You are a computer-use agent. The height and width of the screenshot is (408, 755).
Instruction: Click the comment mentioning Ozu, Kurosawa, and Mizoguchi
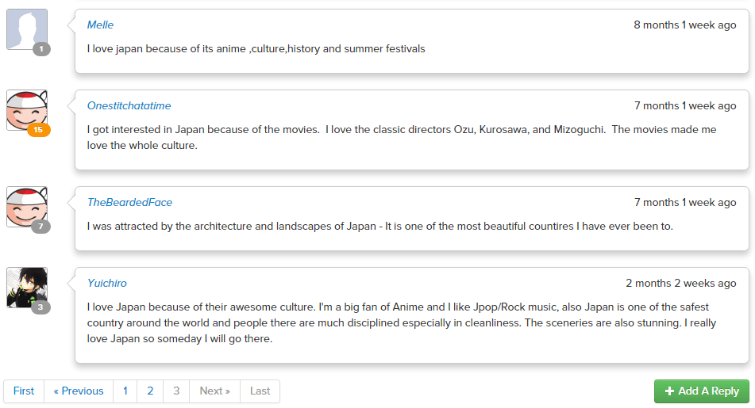tap(402, 137)
